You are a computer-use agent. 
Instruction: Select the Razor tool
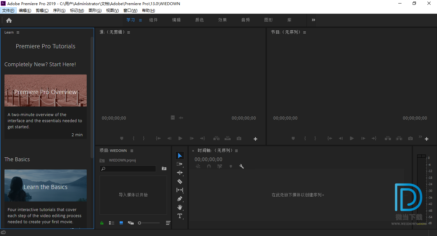[x=180, y=181]
